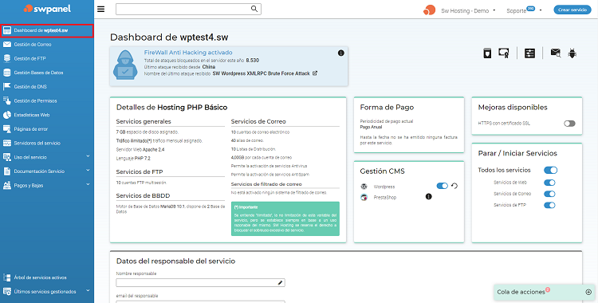
Task: Click the info icon beside PrestaShop
Action: pos(429,197)
